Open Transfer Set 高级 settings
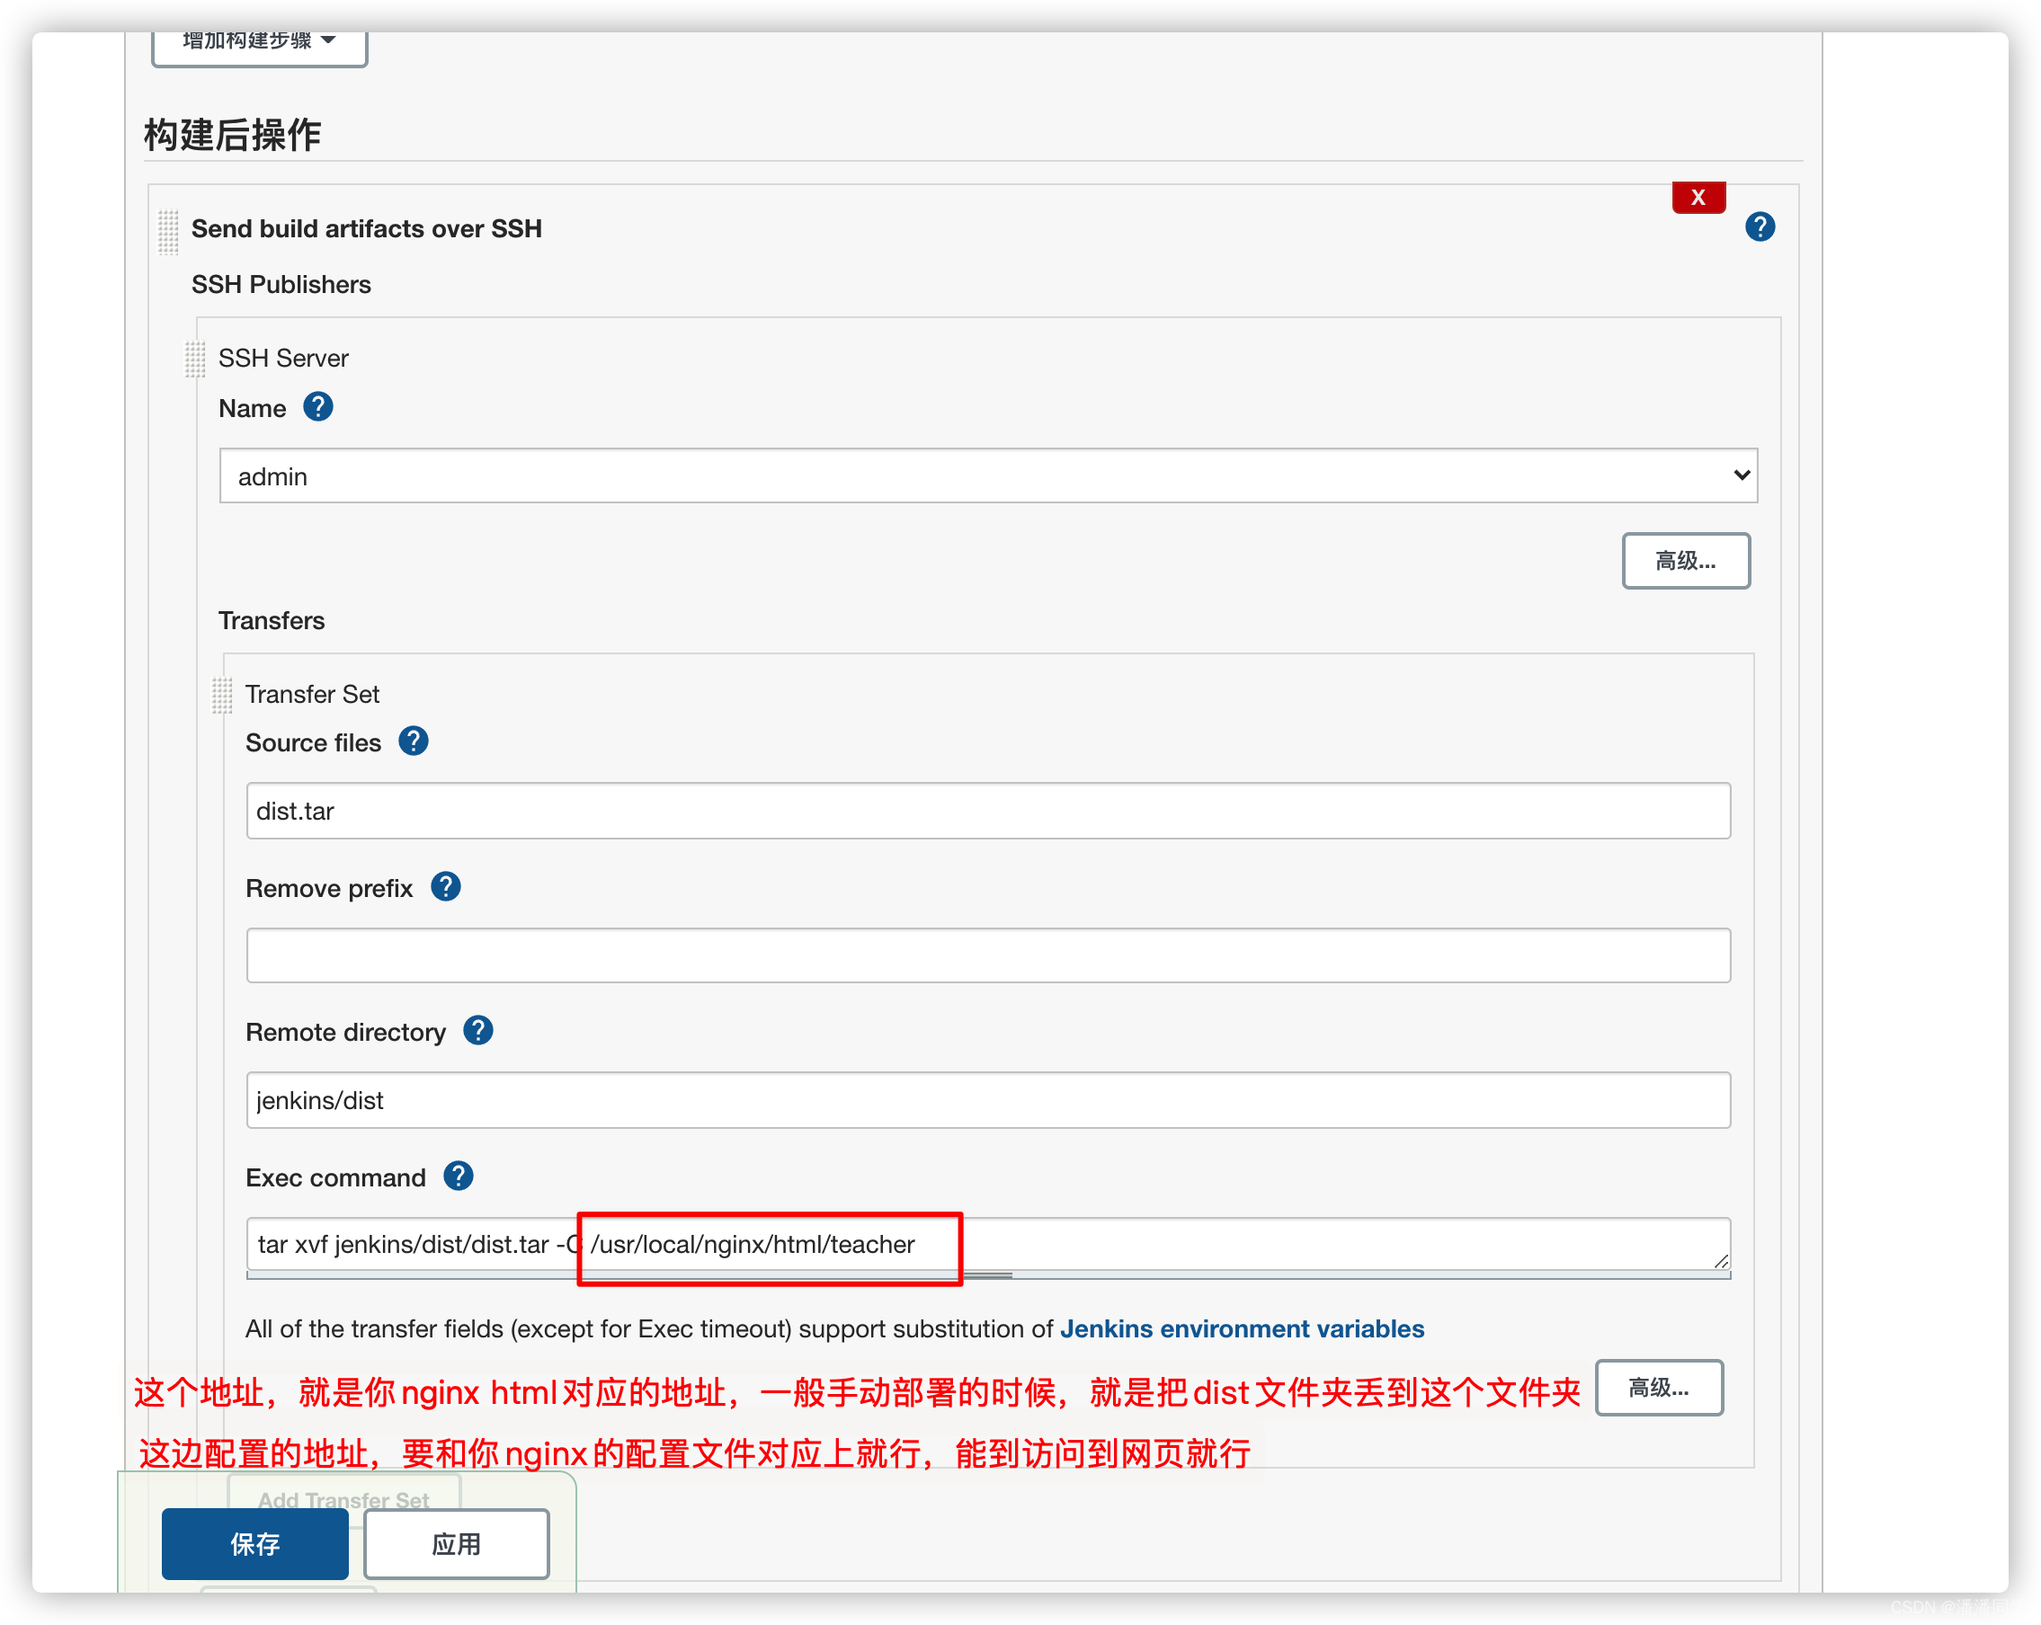Image resolution: width=2041 pixels, height=1625 pixels. click(1660, 1389)
